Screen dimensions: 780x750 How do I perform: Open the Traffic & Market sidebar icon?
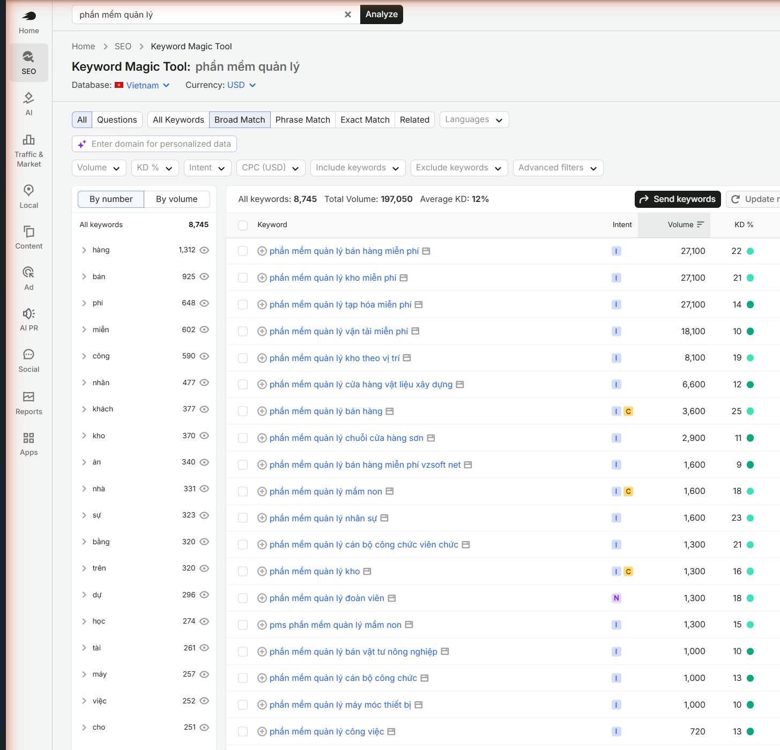point(28,140)
